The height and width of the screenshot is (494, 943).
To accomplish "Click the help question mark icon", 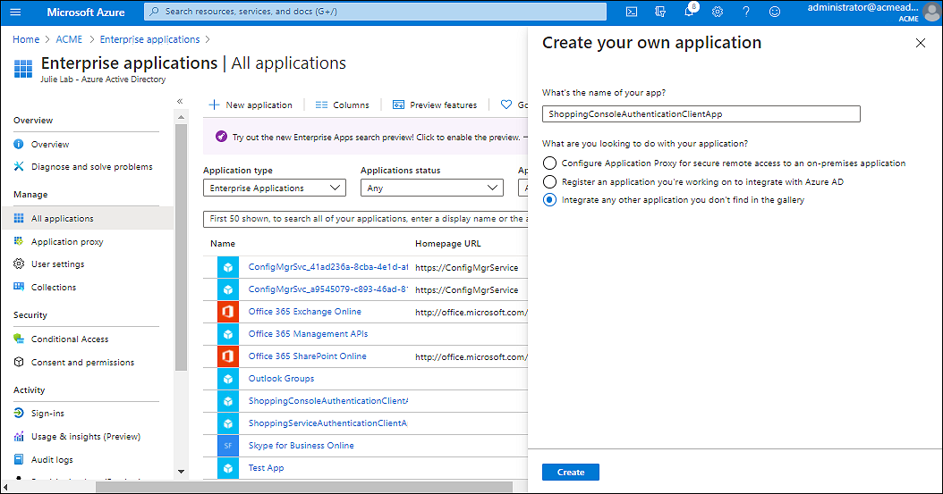I will click(x=746, y=13).
